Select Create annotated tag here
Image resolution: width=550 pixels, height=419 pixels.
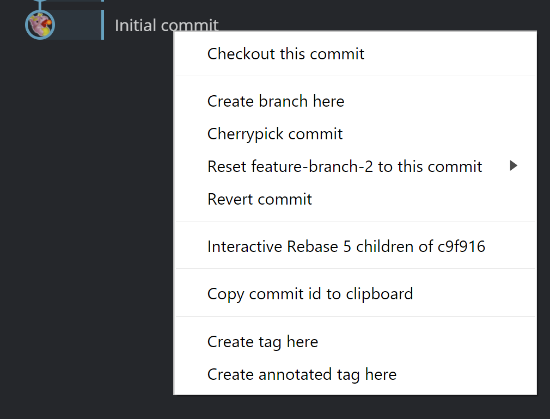(x=302, y=374)
